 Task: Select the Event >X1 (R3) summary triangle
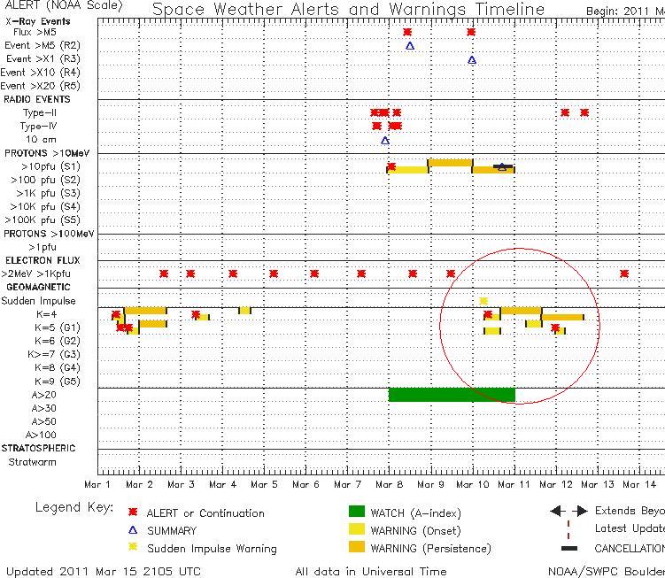point(472,60)
